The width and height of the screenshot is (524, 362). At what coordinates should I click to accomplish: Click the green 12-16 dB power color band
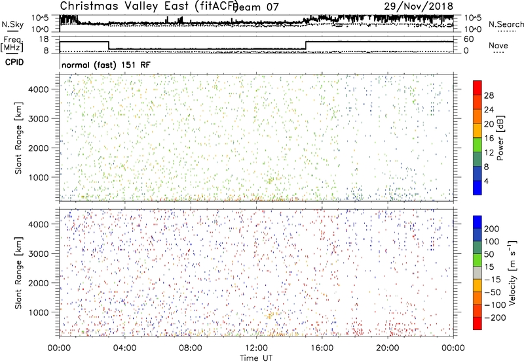[x=477, y=145]
